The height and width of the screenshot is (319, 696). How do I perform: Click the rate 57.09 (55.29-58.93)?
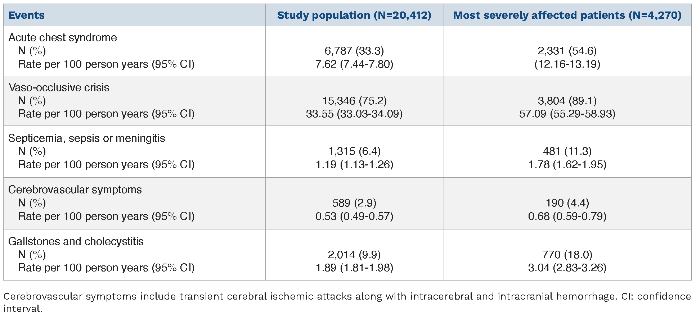pos(567,114)
